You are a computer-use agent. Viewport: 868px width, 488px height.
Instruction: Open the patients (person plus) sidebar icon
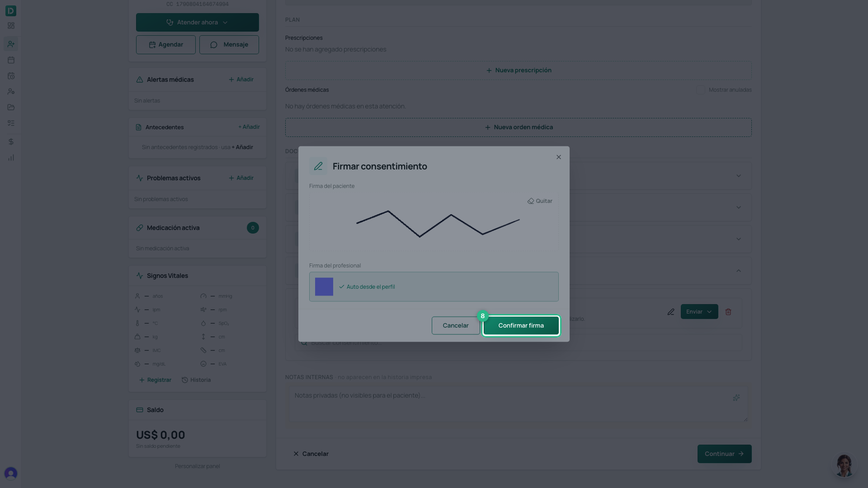point(11,44)
